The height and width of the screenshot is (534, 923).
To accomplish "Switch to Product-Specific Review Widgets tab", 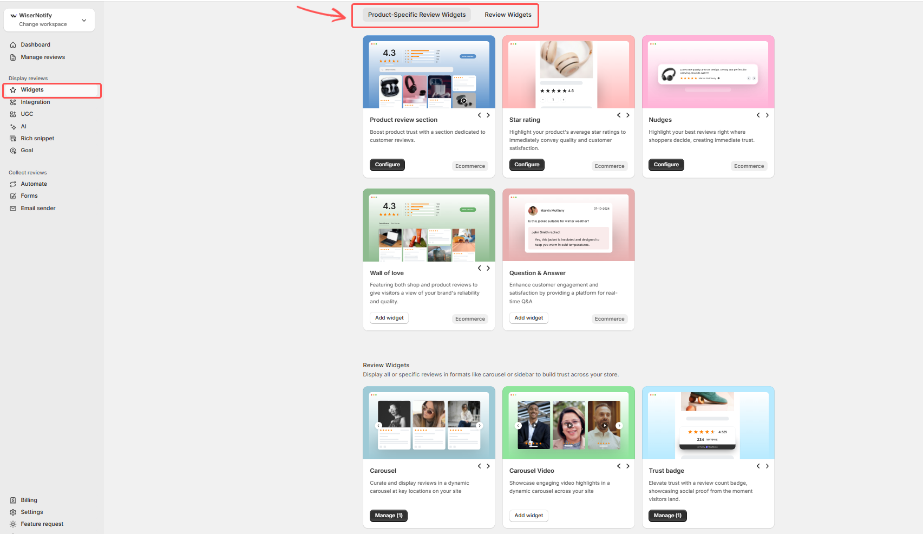I will (416, 15).
